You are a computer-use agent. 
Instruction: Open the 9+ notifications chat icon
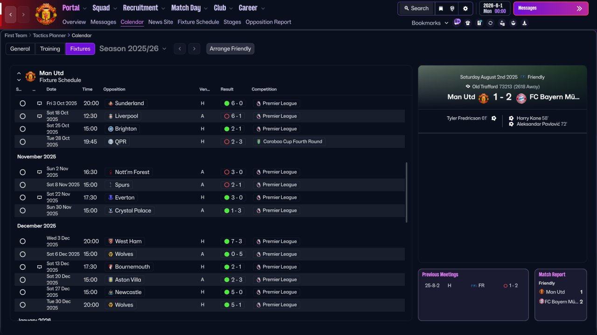tap(457, 22)
